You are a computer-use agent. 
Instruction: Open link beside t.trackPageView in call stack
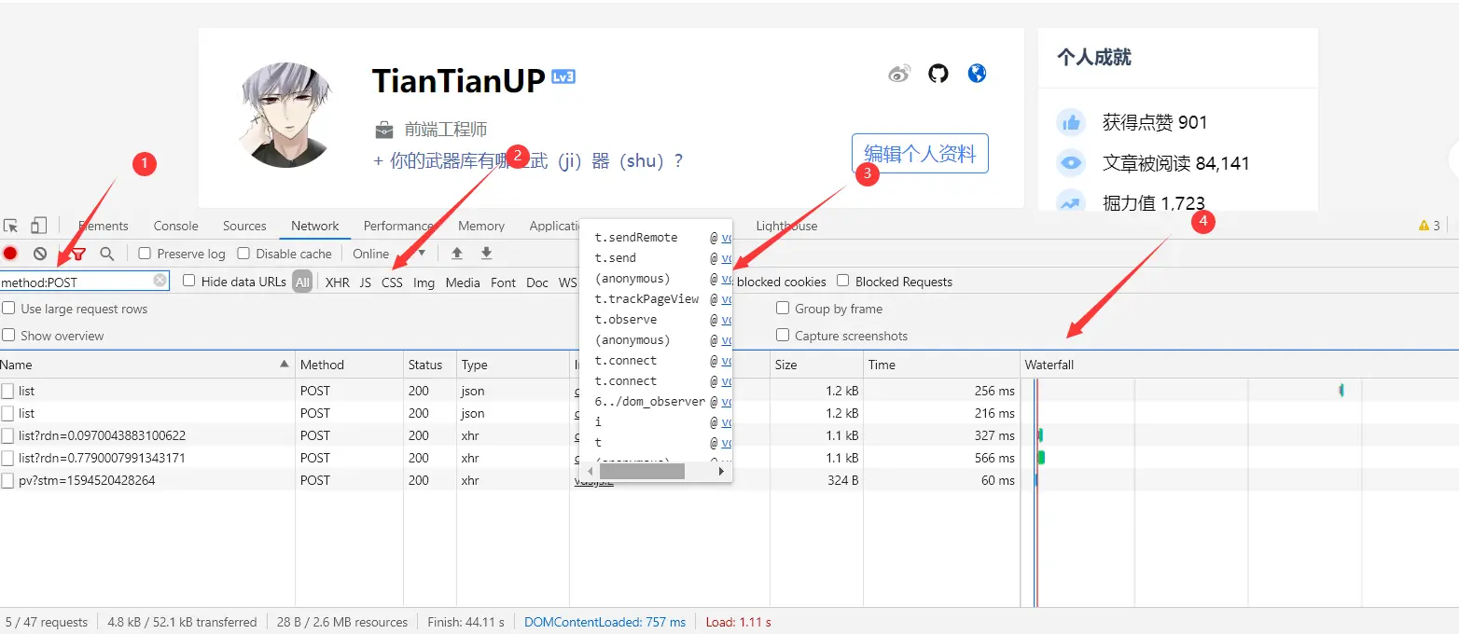click(727, 298)
